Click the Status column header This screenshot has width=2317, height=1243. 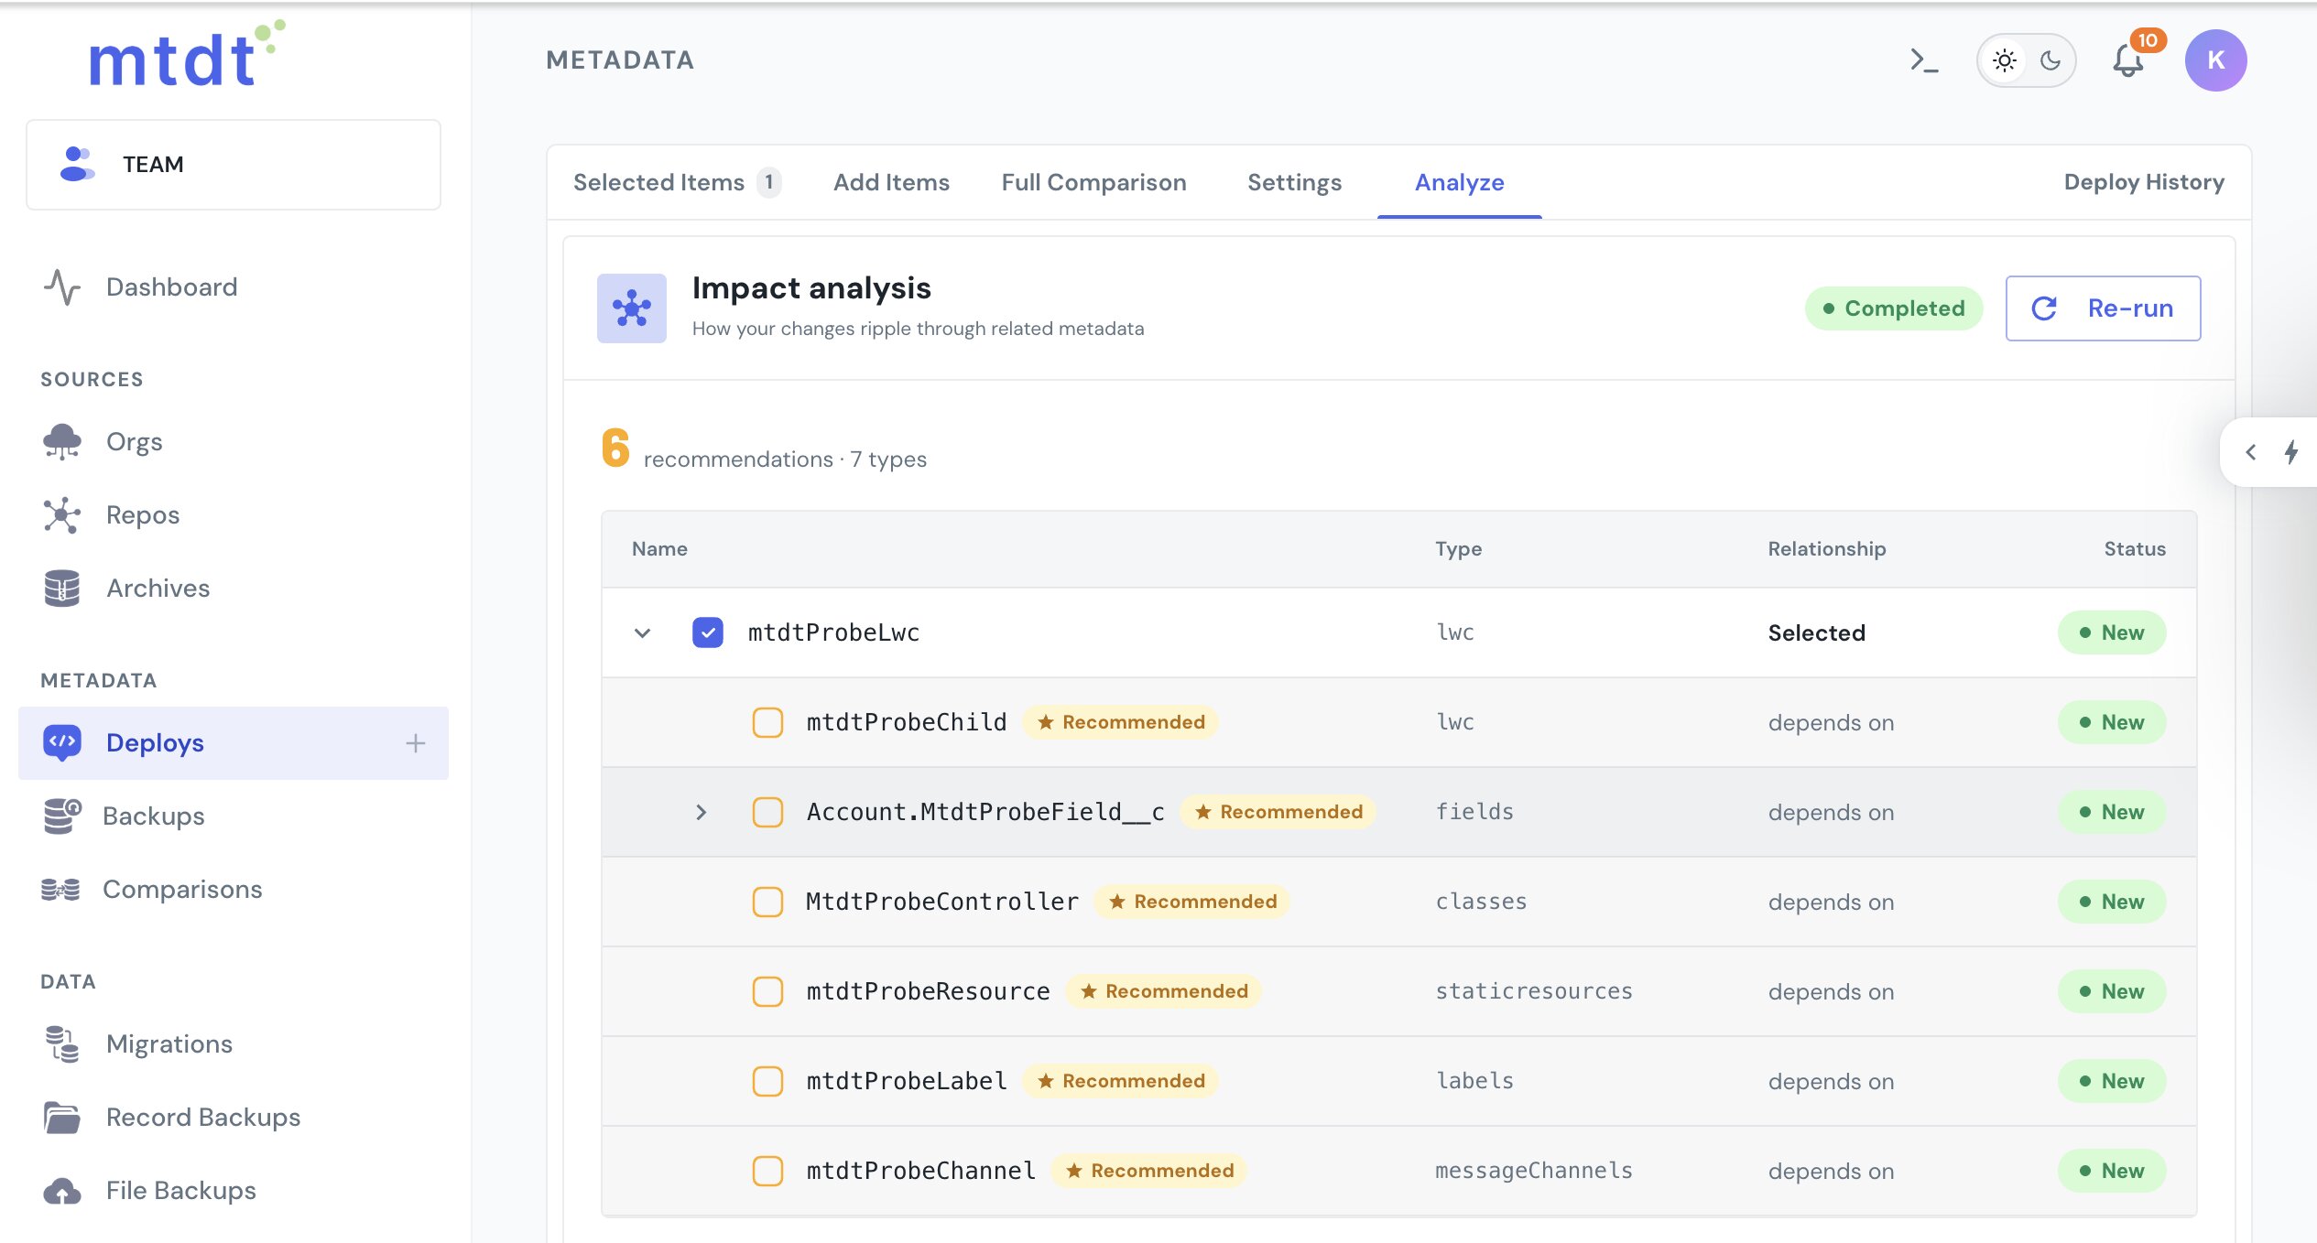click(x=2135, y=548)
